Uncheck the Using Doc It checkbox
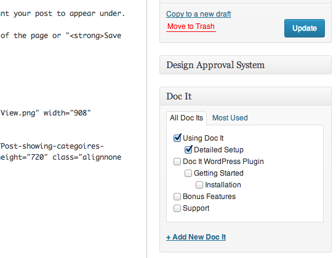The width and height of the screenshot is (336, 258). point(177,138)
